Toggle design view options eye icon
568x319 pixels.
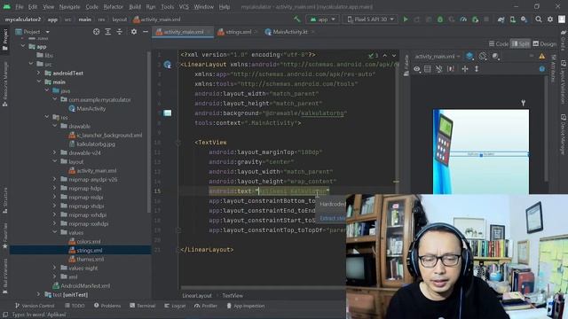(x=417, y=69)
